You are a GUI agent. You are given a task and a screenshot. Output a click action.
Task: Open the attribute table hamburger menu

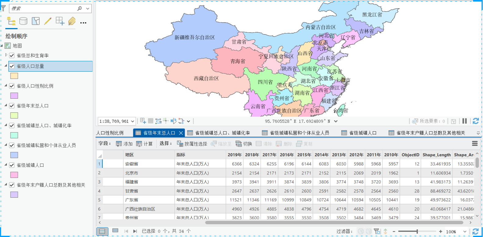(475, 143)
